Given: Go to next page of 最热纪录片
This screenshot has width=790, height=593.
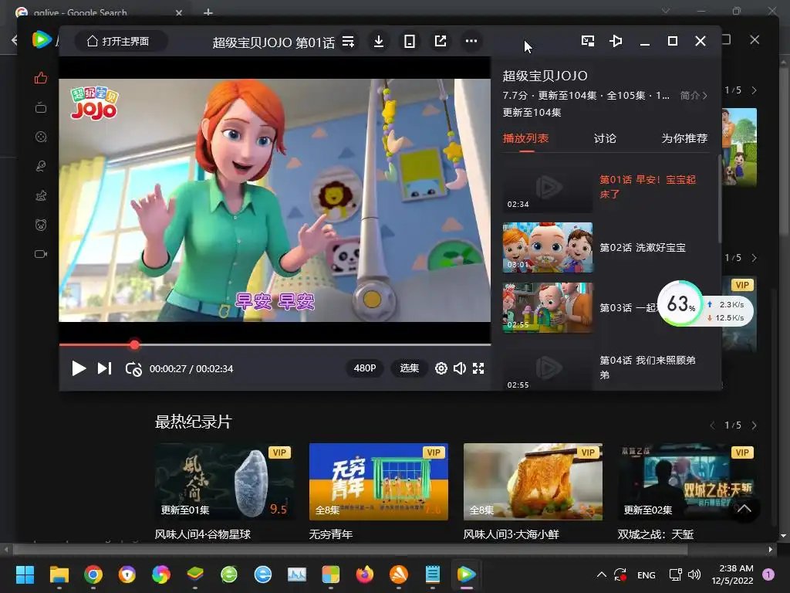Looking at the screenshot, I should (x=755, y=425).
